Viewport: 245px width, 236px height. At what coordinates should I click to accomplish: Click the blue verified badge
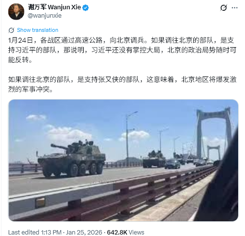point(86,8)
